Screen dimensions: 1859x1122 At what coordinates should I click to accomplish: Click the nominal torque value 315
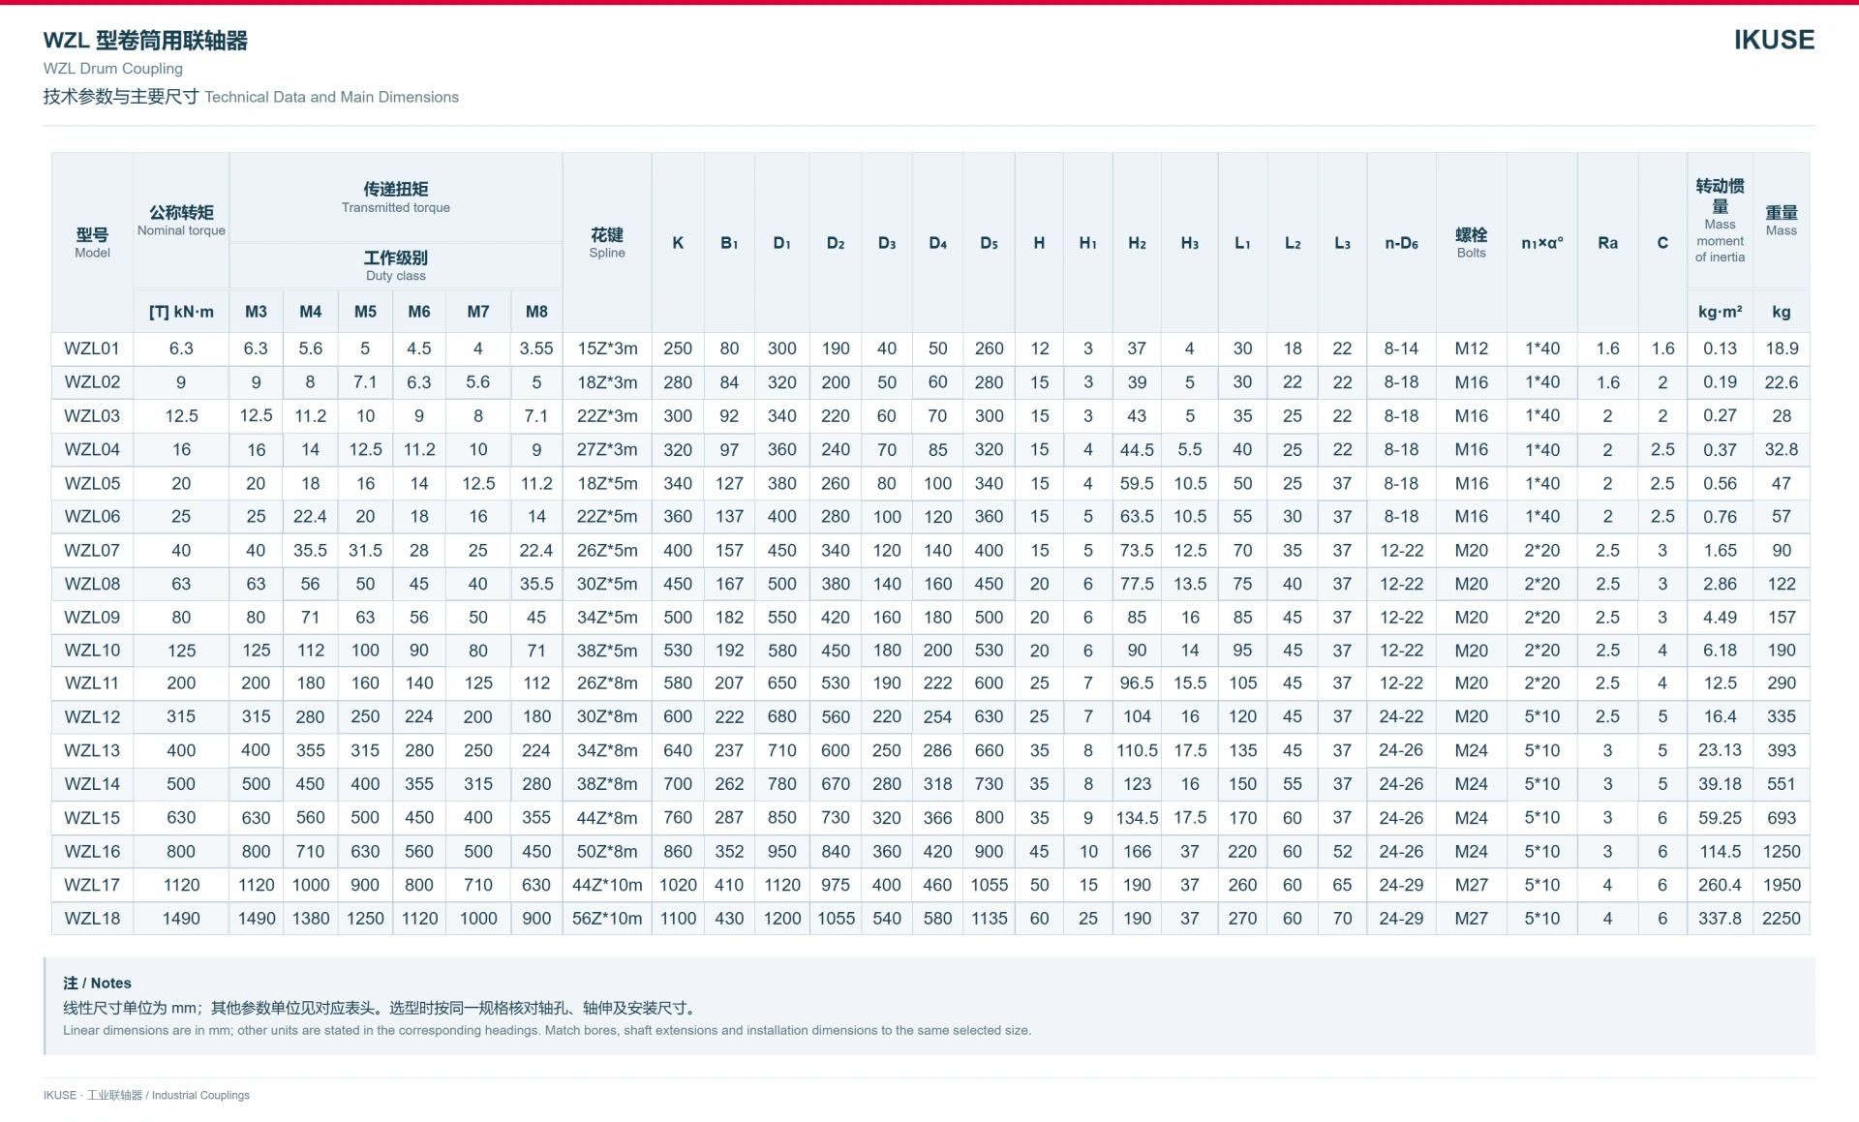click(181, 716)
